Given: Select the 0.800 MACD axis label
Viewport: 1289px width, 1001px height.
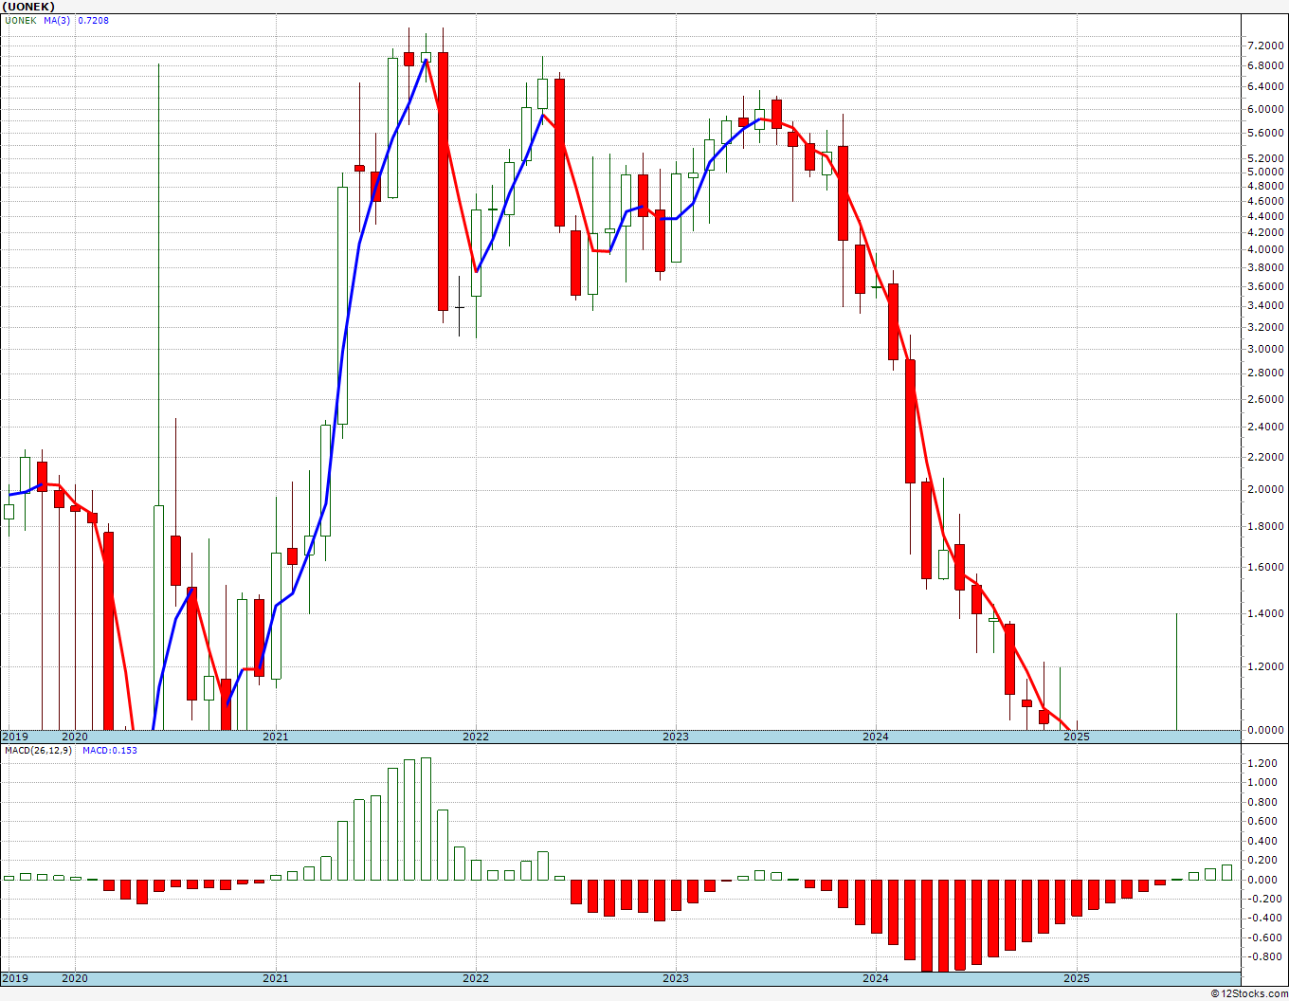Looking at the screenshot, I should (1262, 802).
